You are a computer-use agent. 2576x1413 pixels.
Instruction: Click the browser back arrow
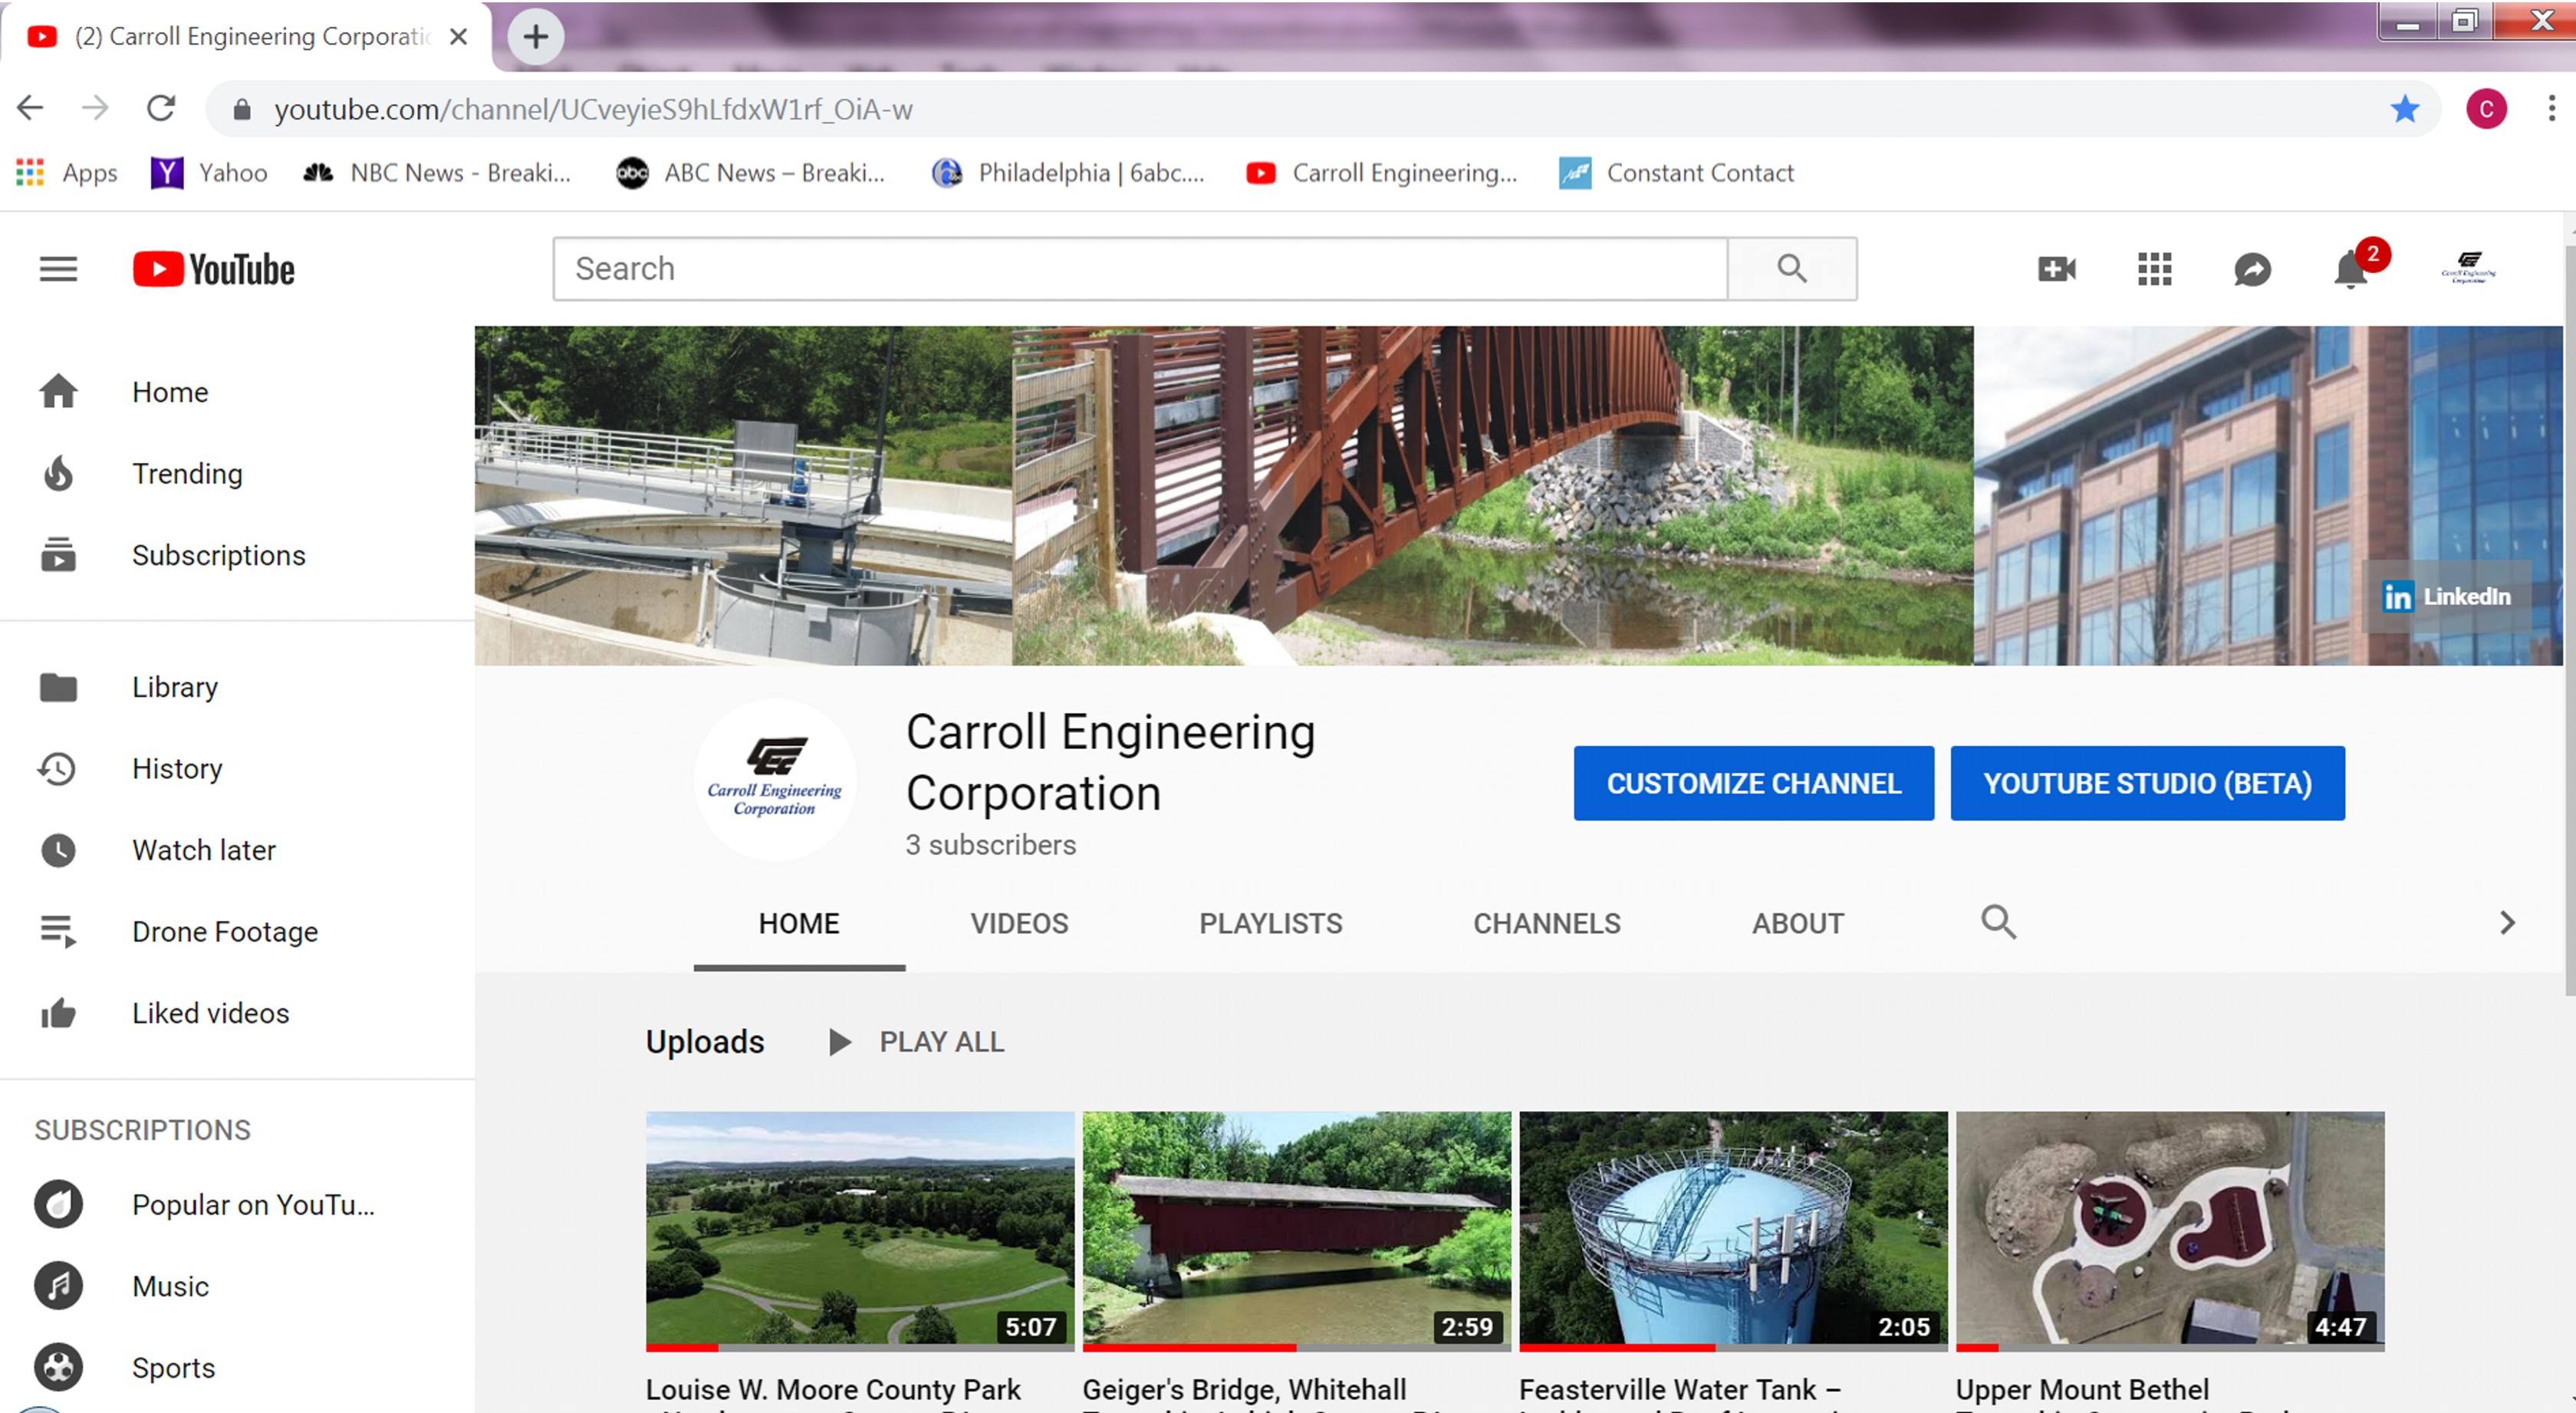pos(31,108)
